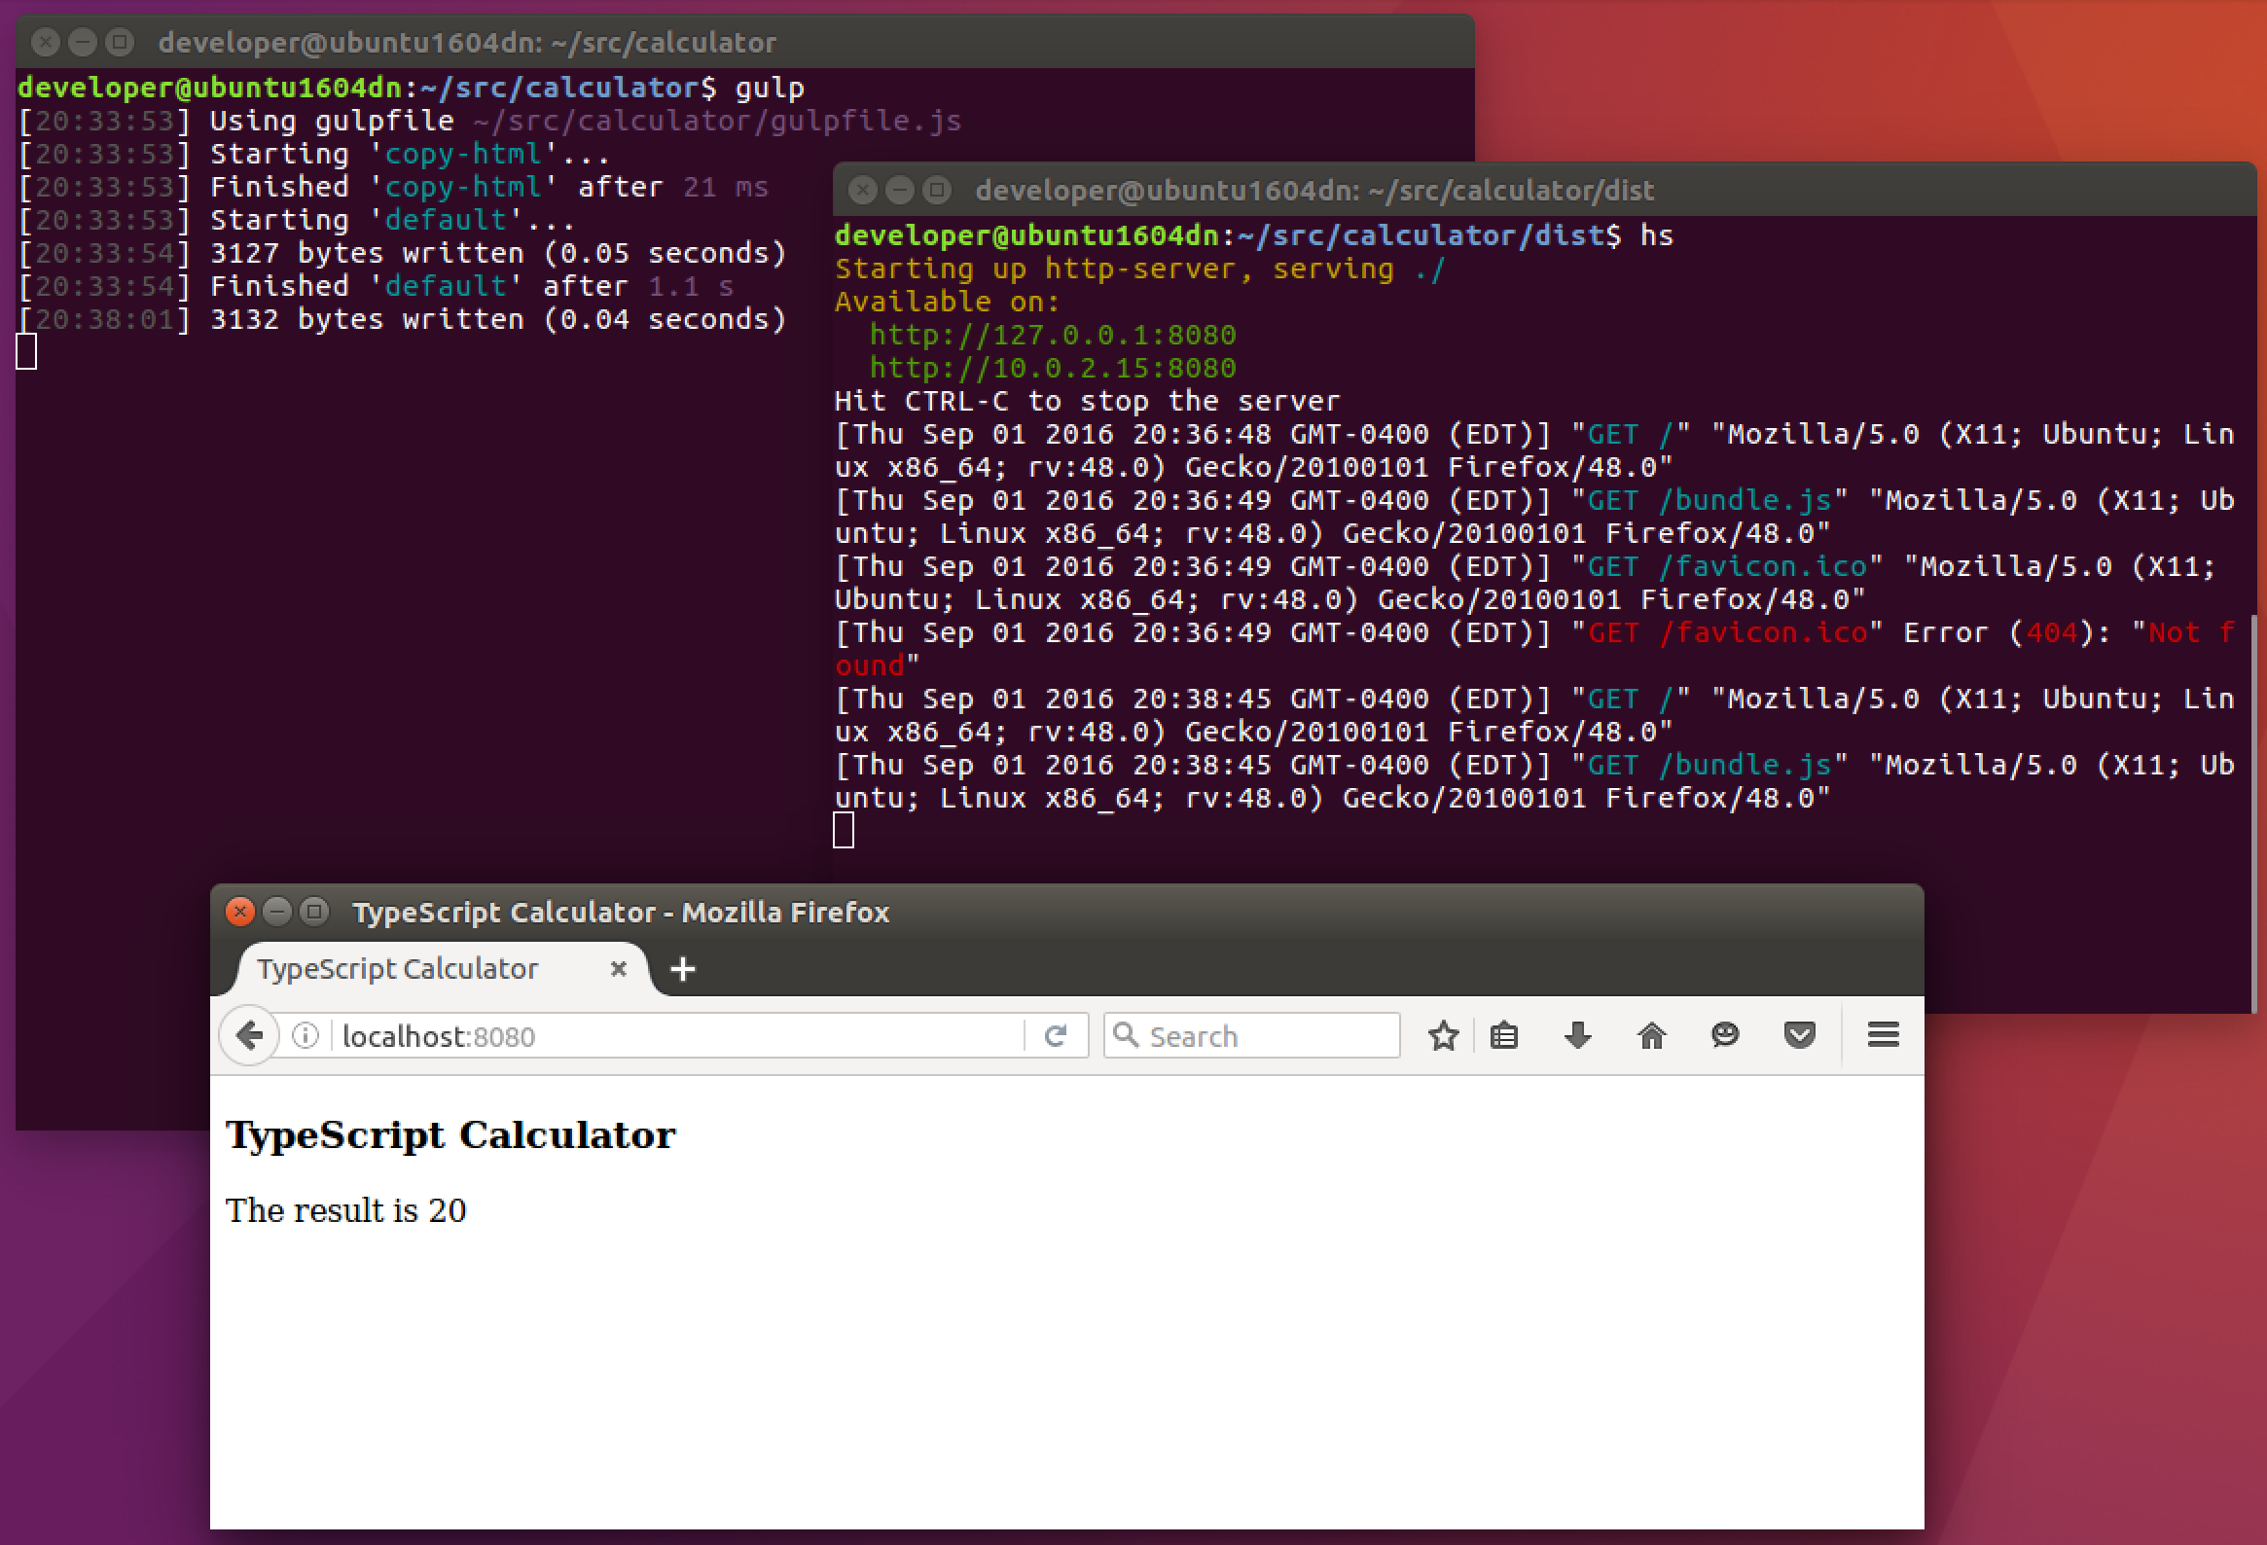
Task: Close the TypeScript Calculator tab
Action: (x=618, y=969)
